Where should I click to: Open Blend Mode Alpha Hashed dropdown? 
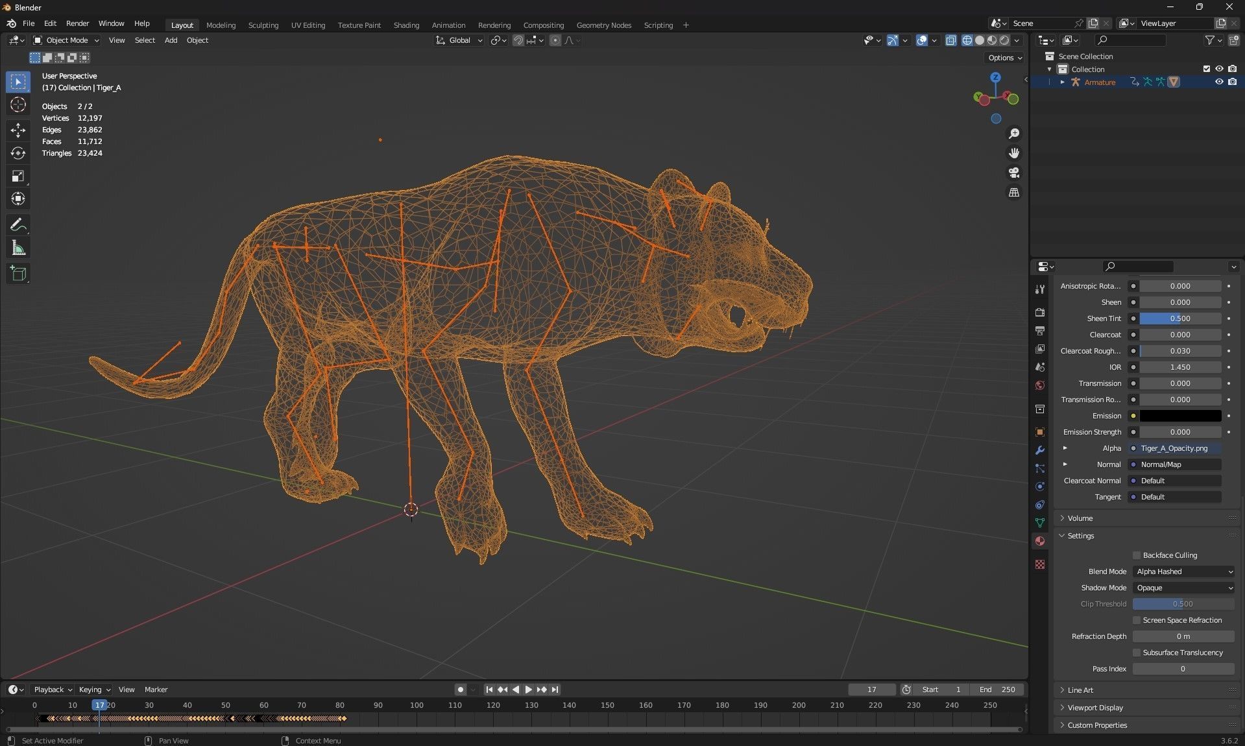click(x=1183, y=572)
